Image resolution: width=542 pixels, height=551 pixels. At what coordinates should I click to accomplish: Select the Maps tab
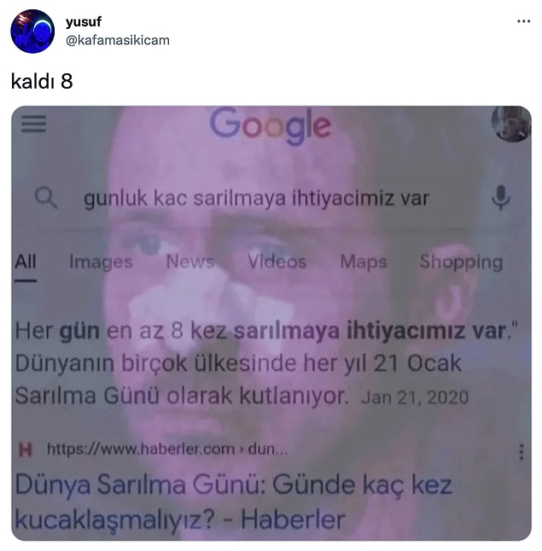[x=364, y=262]
